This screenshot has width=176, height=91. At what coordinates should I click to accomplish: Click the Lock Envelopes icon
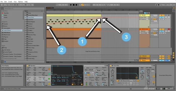[x=148, y=13]
